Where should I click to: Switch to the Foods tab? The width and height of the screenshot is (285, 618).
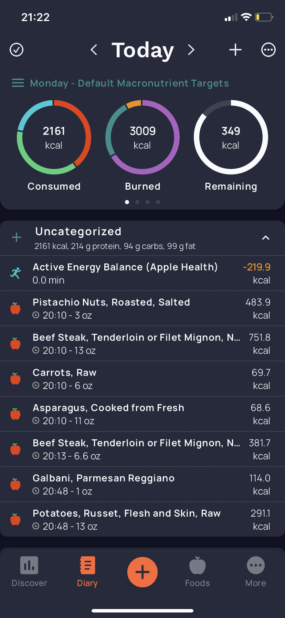[198, 572]
